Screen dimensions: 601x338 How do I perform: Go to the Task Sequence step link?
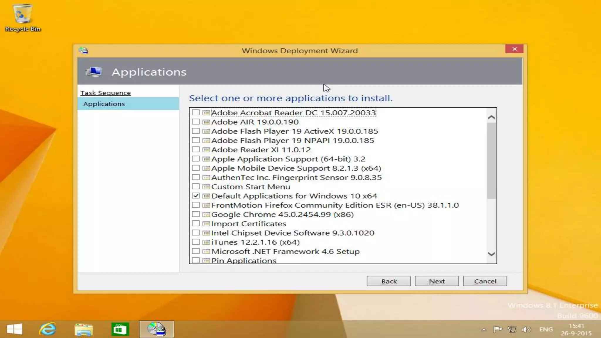point(106,93)
